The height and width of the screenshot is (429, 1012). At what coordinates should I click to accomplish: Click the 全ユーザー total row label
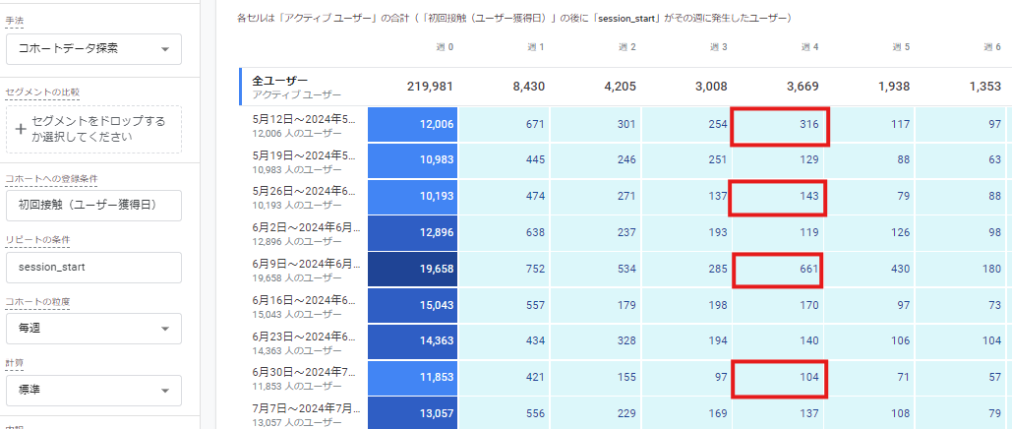click(280, 81)
